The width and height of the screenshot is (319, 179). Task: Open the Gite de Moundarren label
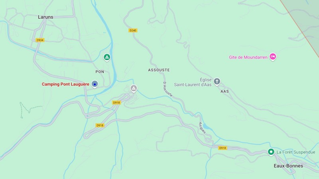tap(248, 57)
